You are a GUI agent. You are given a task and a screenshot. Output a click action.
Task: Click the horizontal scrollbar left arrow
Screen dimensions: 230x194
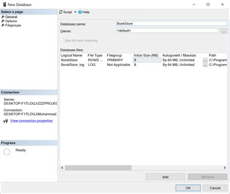[x=62, y=168]
